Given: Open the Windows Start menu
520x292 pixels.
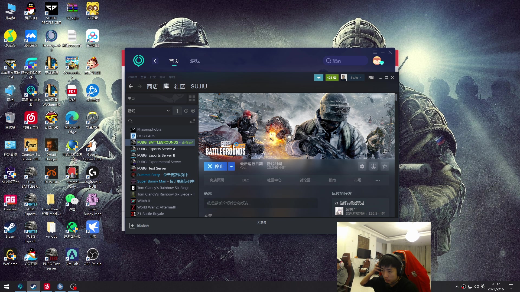Looking at the screenshot, I should (6, 287).
